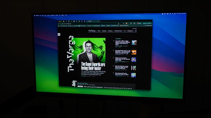Screen dimensions: 211x118
Task: Focus the Chrome address bar
Action: (x=94, y=24)
